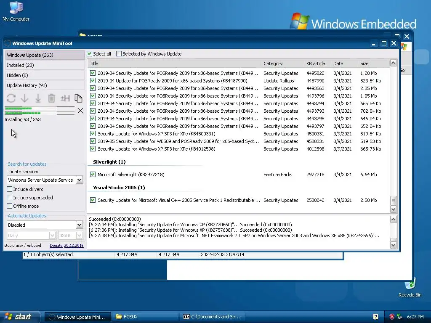Click the 20.12.2016 version link
The image size is (431, 323).
[74, 246]
